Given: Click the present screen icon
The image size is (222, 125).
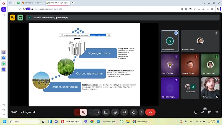Looking at the screenshot, I should pos(106,112).
